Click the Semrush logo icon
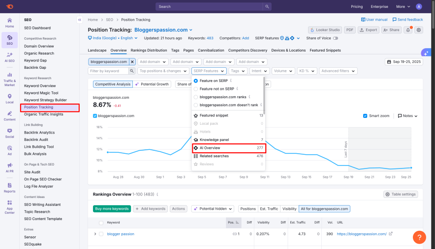Image resolution: width=435 pixels, height=249 pixels. click(x=10, y=7)
